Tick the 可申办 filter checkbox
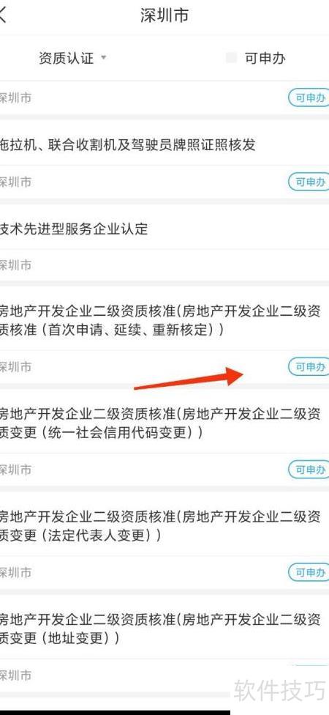 (x=231, y=58)
